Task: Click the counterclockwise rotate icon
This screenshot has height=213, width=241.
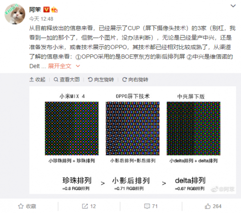Action: pos(90,80)
